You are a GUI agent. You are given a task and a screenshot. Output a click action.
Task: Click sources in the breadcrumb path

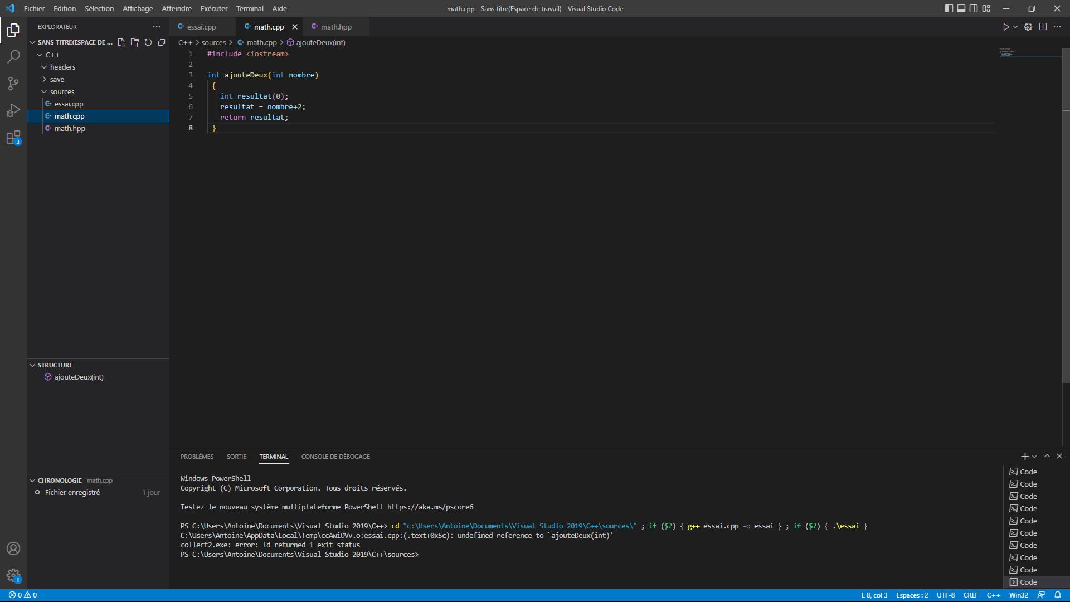coord(213,42)
